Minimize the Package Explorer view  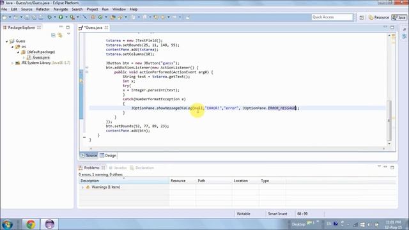pos(61,27)
